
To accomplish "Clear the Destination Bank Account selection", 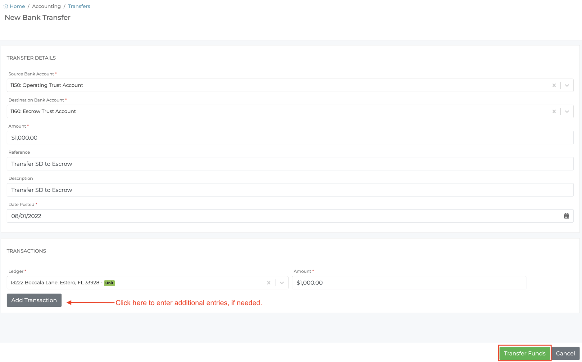I will click(554, 111).
